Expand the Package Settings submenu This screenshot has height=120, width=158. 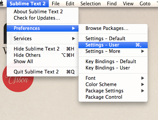(x=113, y=91)
